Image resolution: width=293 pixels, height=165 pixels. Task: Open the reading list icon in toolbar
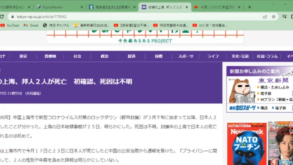[x=284, y=16]
